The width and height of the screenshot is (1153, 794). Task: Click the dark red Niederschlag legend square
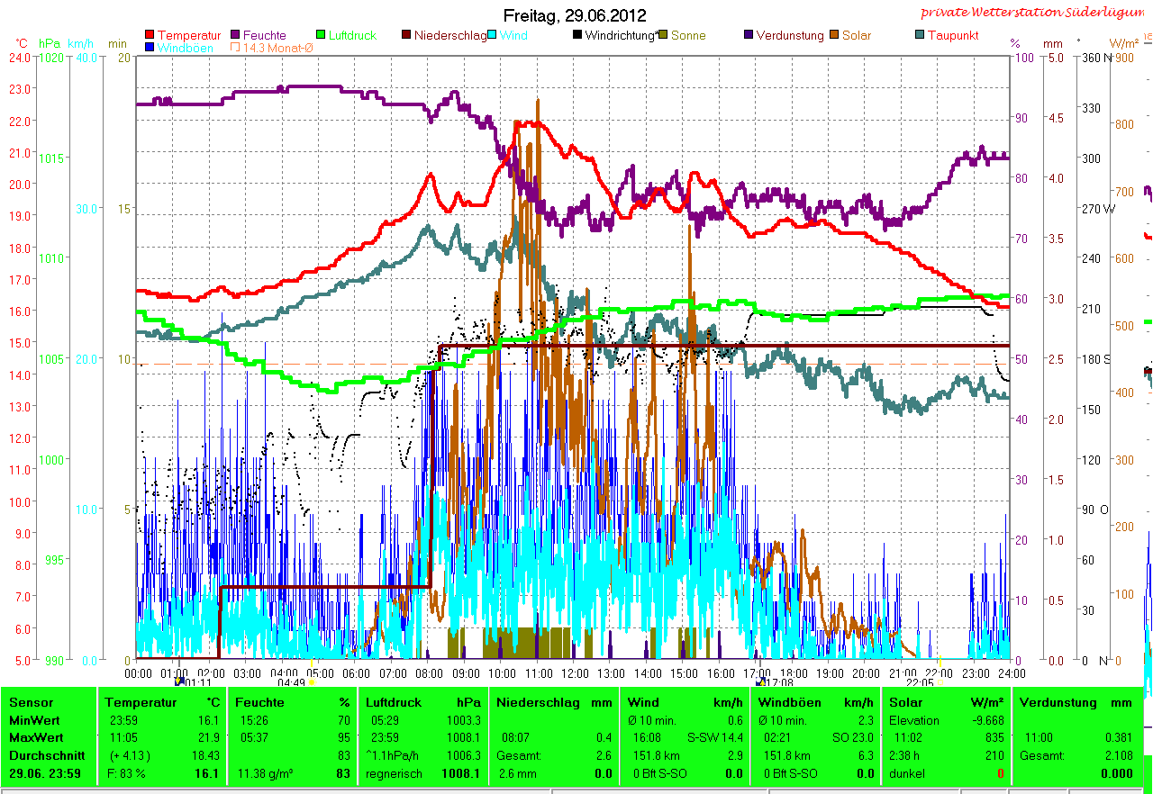[407, 36]
